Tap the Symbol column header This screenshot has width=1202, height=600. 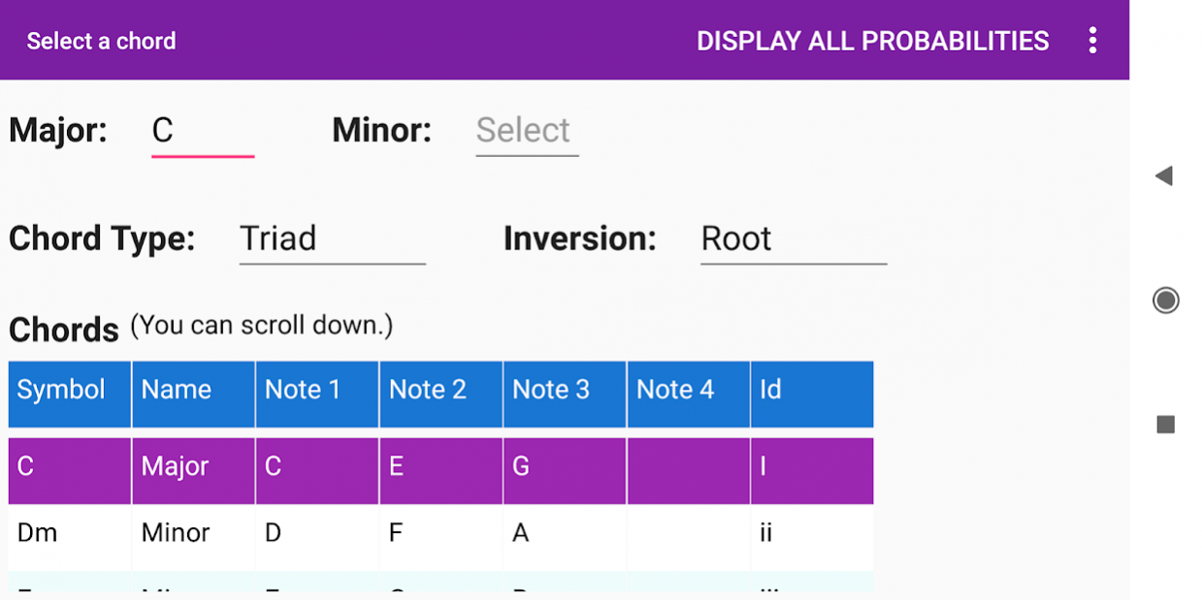coord(69,394)
